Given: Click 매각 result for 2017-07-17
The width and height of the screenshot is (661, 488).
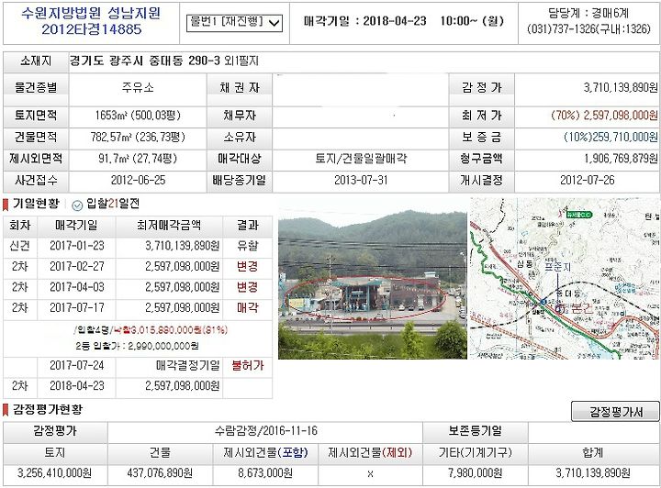Looking at the screenshot, I should [248, 307].
